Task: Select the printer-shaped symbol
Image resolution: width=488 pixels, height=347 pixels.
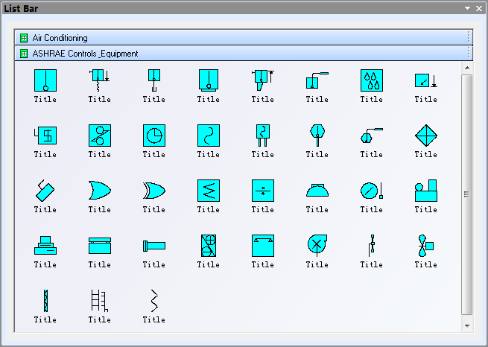Action: (45, 245)
